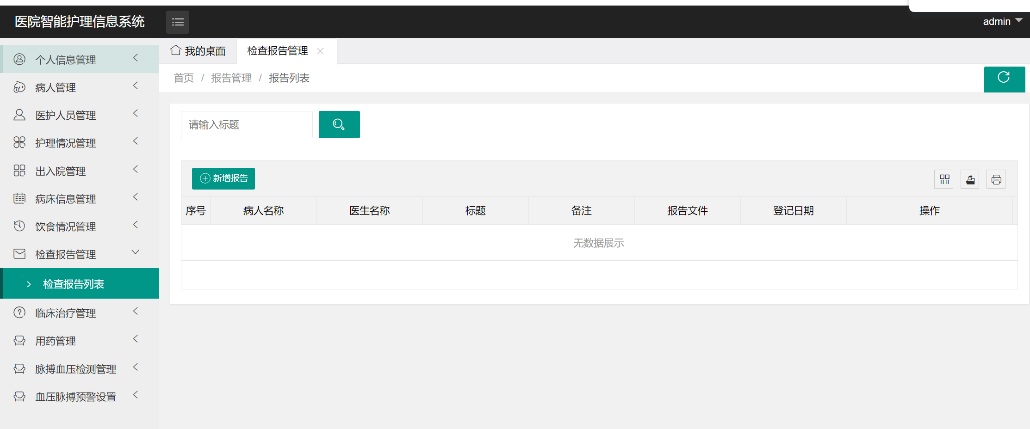Click the 新增报告 button
This screenshot has height=429, width=1030.
coord(223,178)
